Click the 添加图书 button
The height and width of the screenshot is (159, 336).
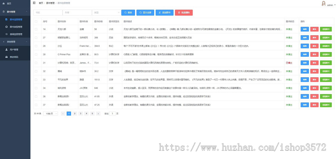(x=165, y=13)
